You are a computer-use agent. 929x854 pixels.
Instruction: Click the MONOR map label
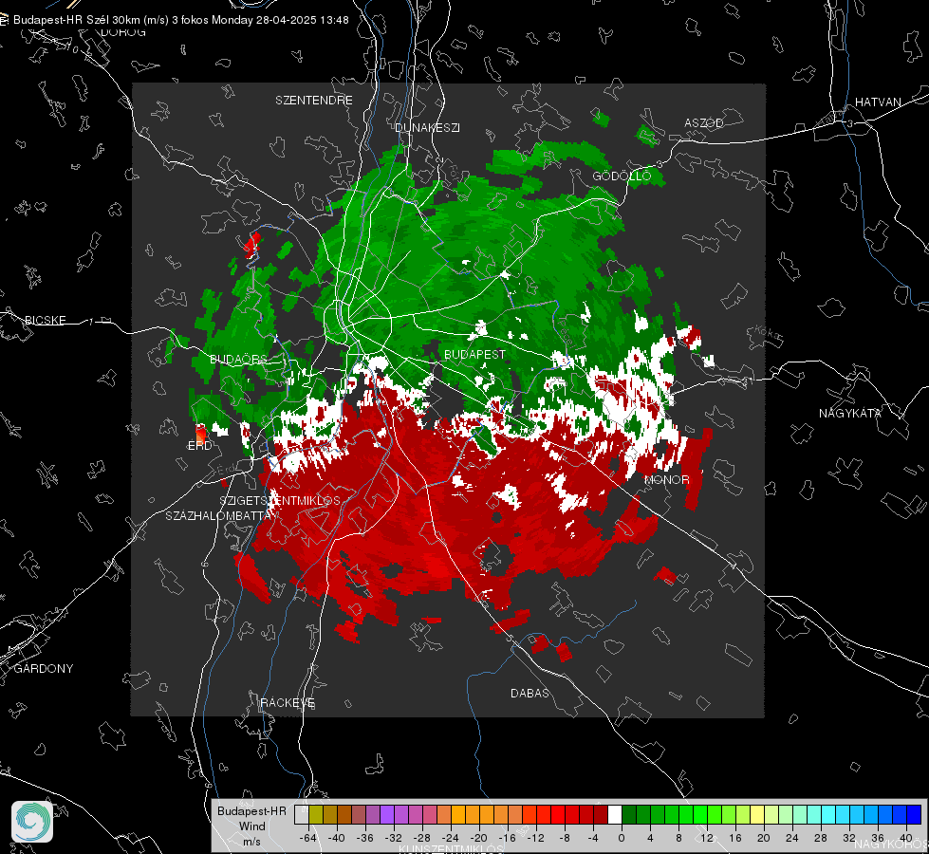pyautogui.click(x=666, y=479)
